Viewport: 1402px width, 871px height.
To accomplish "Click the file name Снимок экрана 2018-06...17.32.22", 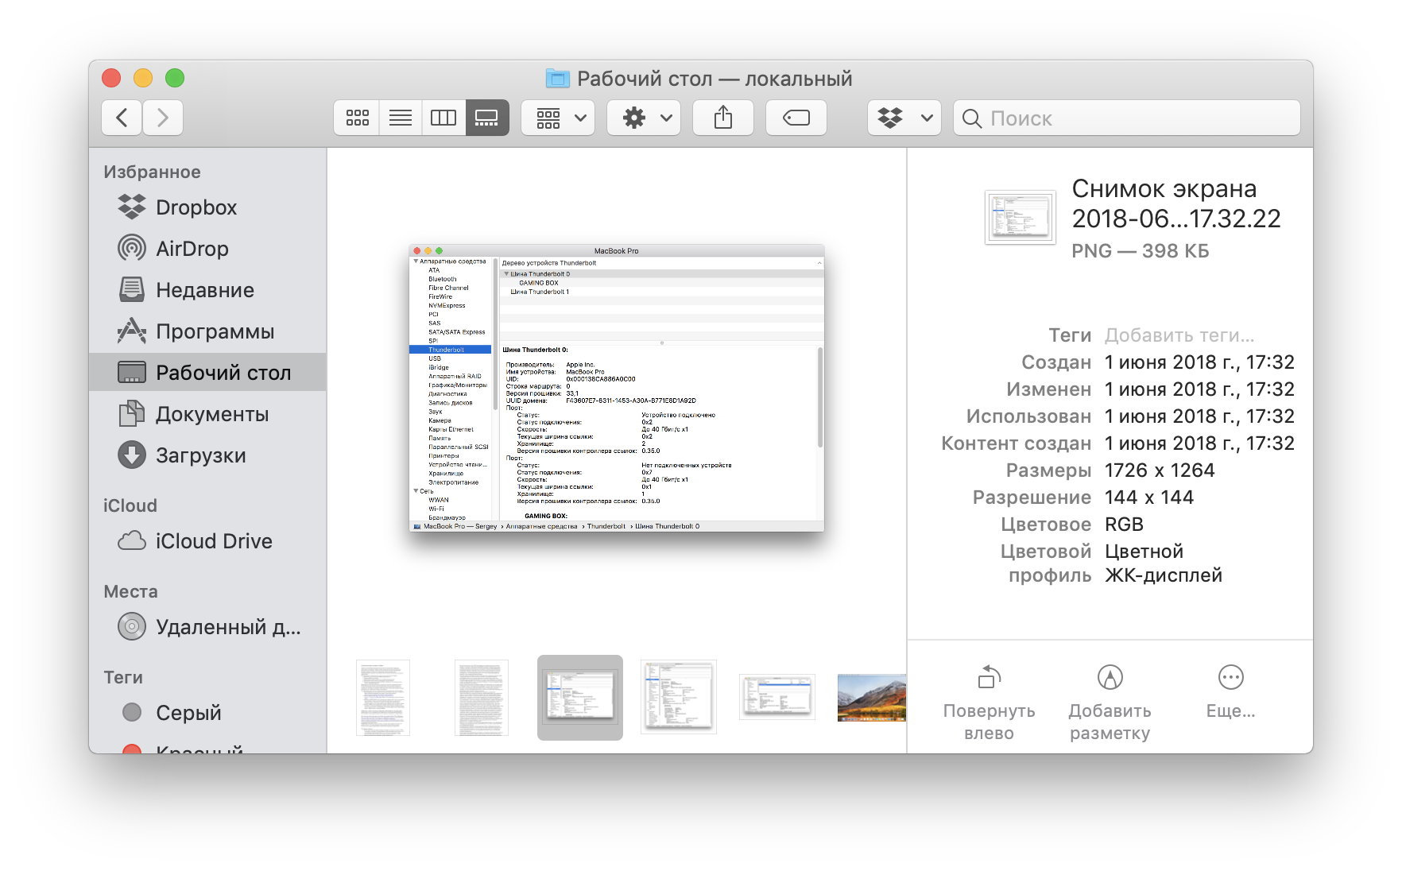I will click(1176, 203).
